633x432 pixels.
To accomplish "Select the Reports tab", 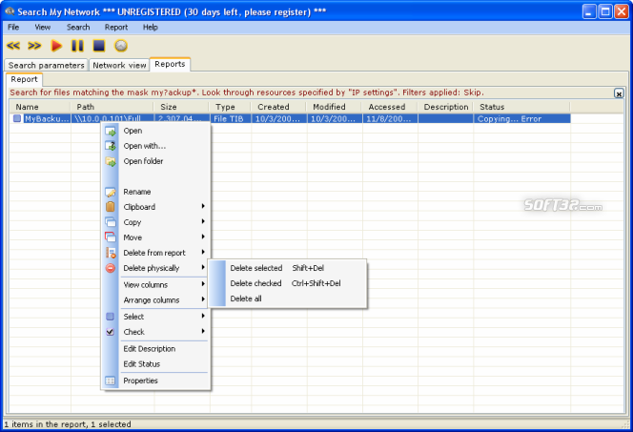I will (x=170, y=64).
